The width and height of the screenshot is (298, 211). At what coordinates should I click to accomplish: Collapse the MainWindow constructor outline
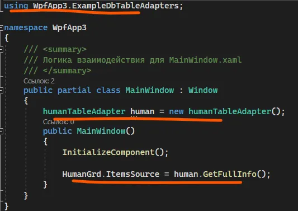[x=1, y=131]
